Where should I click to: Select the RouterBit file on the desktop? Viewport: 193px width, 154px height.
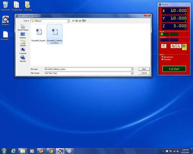tap(6, 36)
